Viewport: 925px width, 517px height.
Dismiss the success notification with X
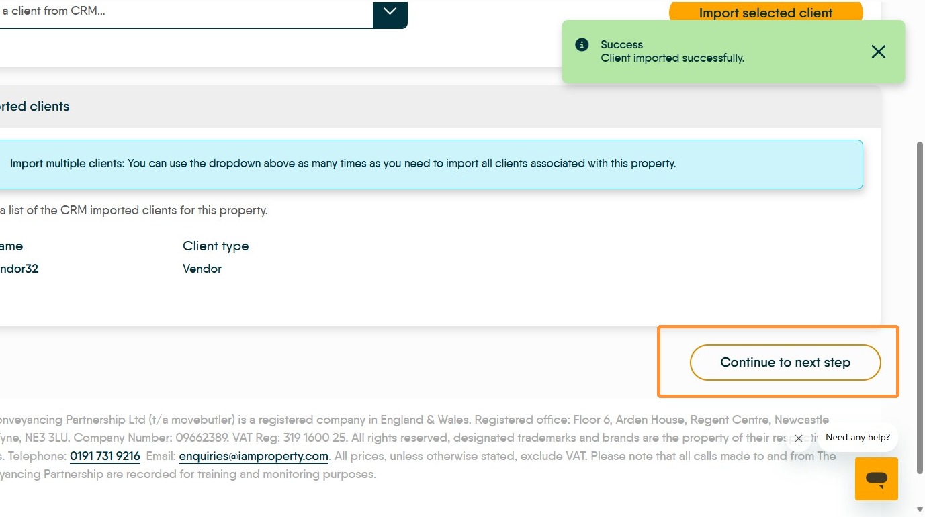coord(878,52)
